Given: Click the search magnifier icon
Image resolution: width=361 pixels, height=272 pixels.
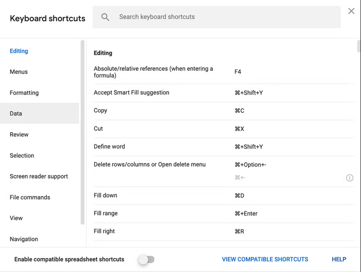Looking at the screenshot, I should (105, 17).
